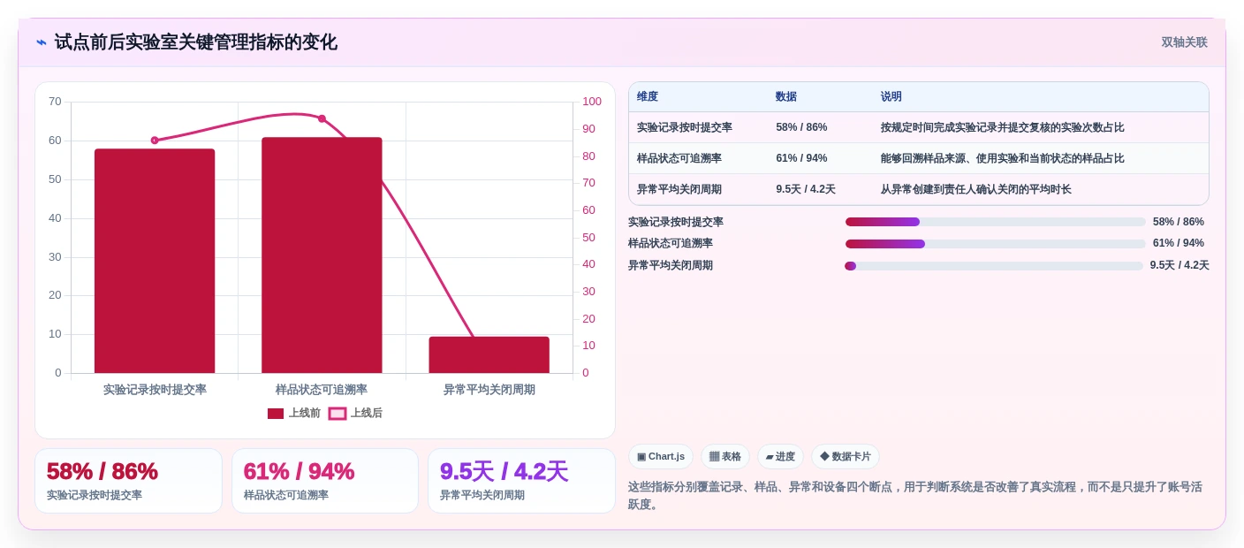Click the x-axis label 样品状态可追溯率
This screenshot has width=1244, height=548.
[322, 390]
